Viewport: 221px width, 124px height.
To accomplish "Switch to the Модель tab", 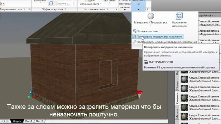I will point(17,121).
